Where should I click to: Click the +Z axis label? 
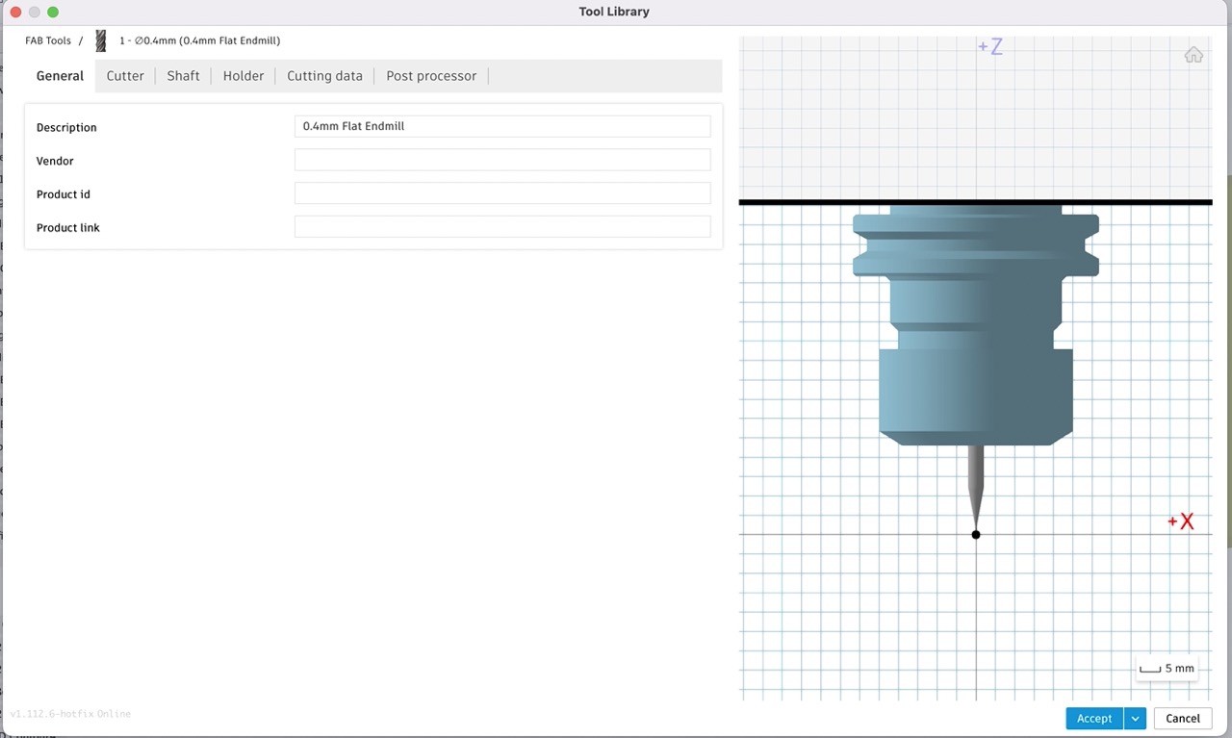[990, 47]
